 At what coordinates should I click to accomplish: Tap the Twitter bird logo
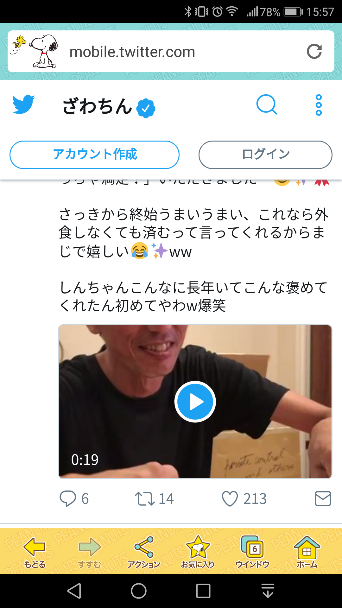(23, 104)
